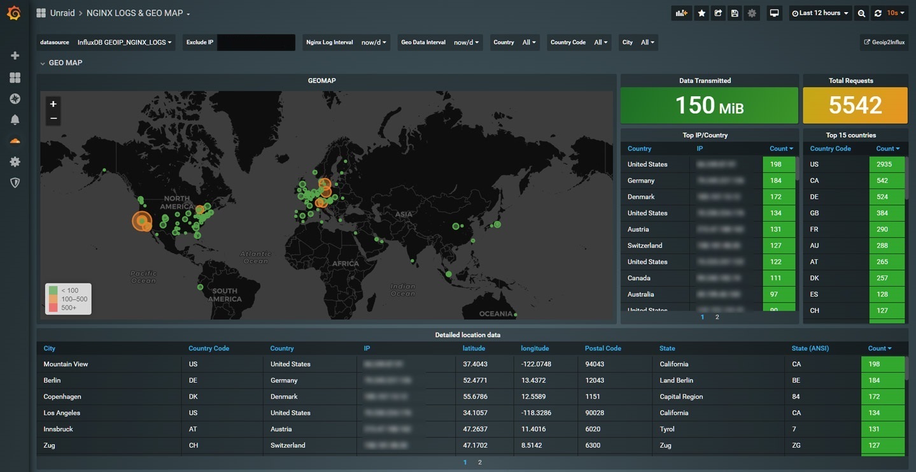
Task: Click the Grafana logo in the top corner
Action: click(13, 11)
